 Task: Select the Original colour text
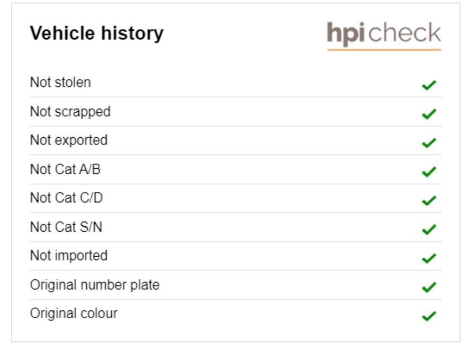pyautogui.click(x=74, y=314)
